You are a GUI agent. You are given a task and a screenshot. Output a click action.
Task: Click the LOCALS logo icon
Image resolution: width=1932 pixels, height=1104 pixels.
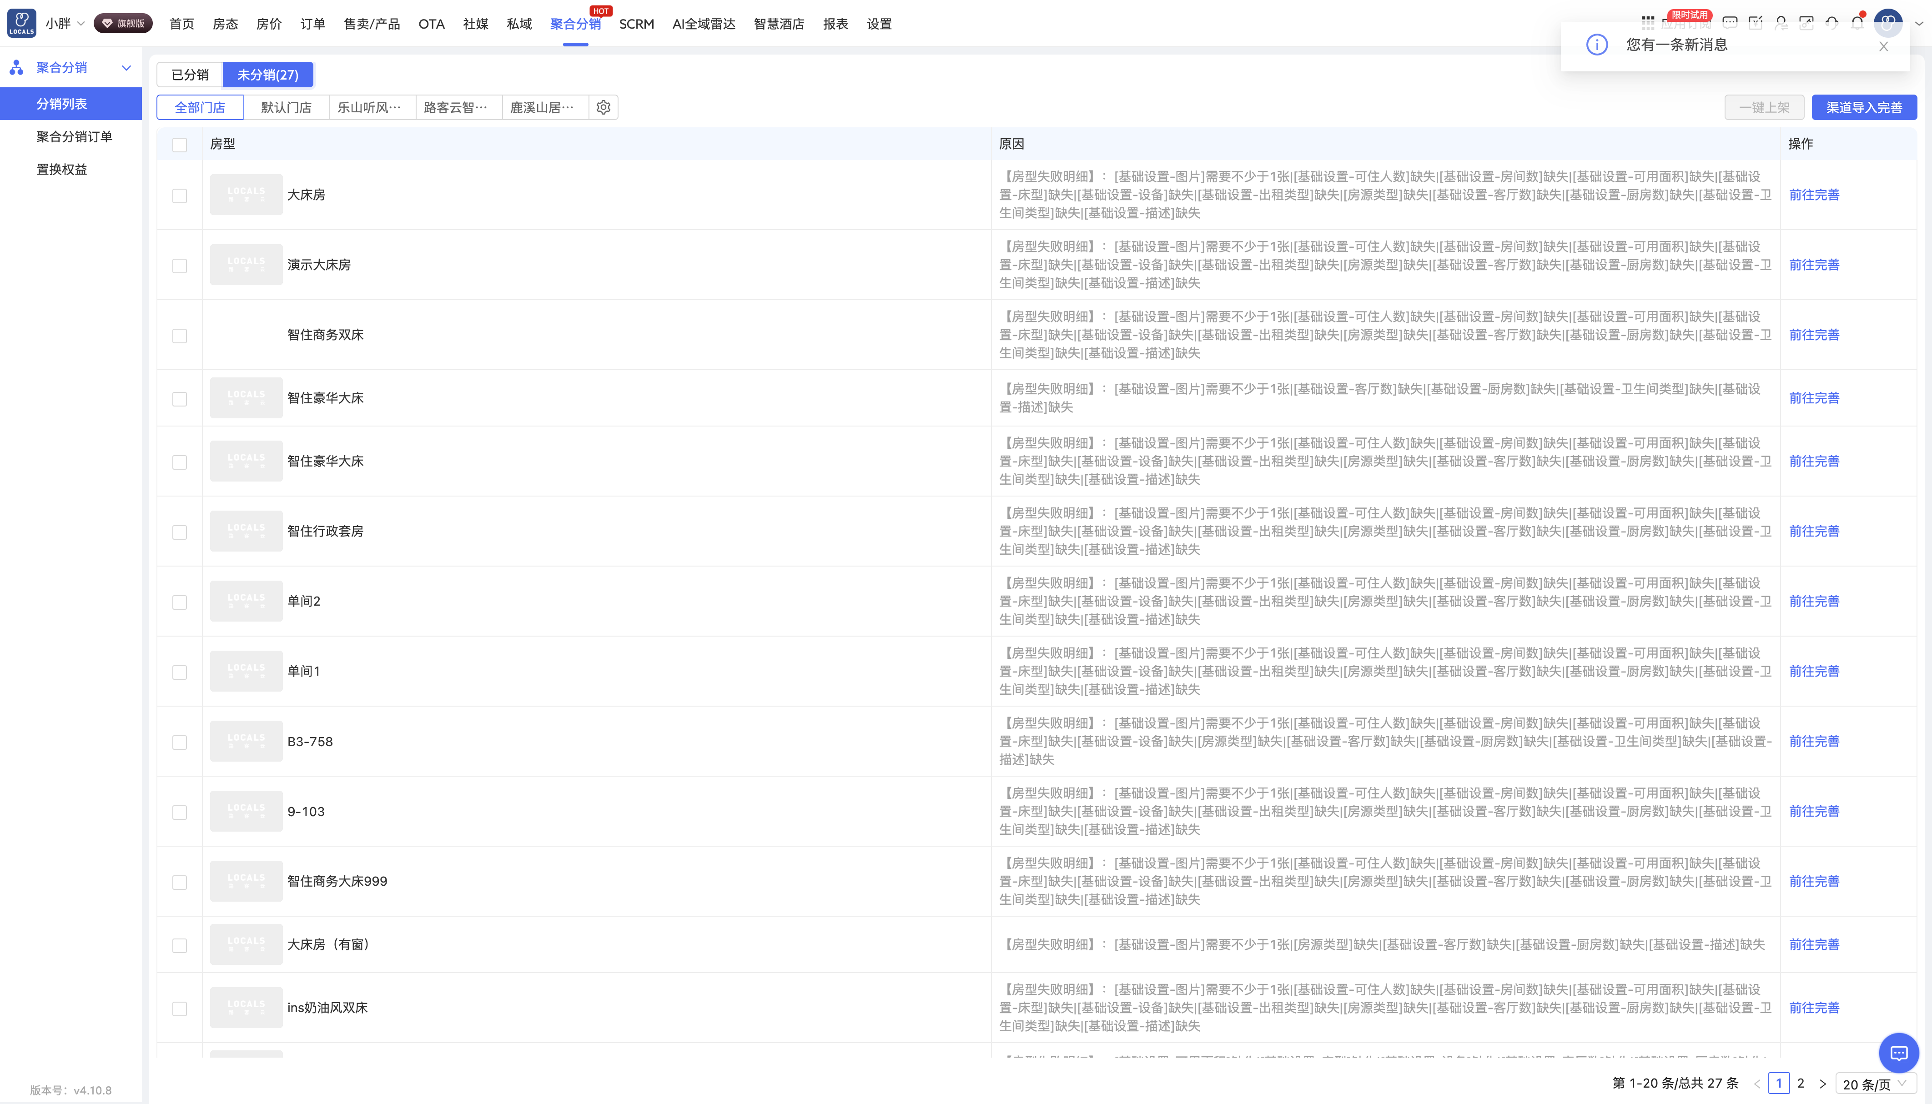click(x=21, y=23)
